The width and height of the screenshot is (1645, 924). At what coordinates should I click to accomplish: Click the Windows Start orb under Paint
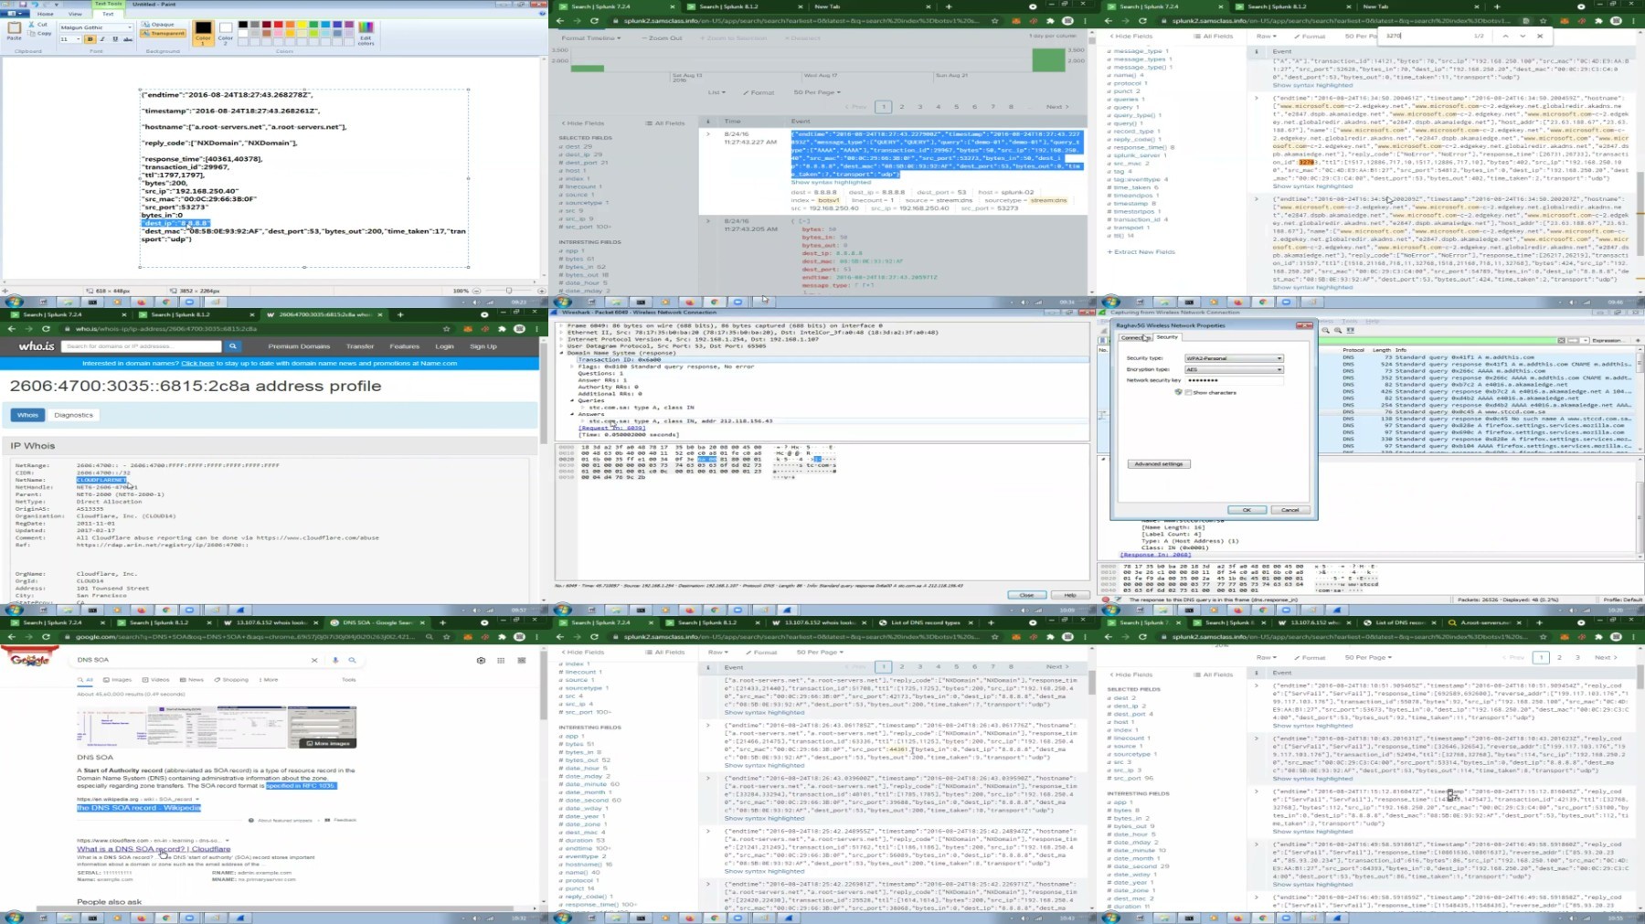(x=14, y=302)
